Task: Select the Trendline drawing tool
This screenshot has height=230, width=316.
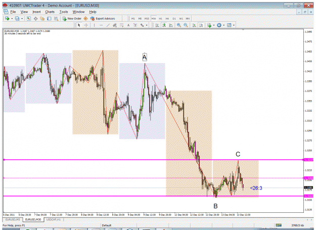Action: [x=108, y=25]
